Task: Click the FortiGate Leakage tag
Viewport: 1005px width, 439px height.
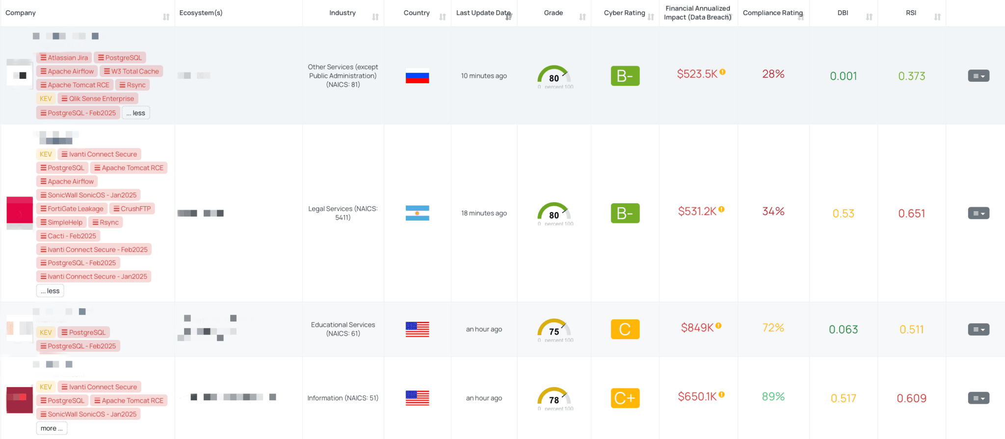Action: pyautogui.click(x=72, y=209)
